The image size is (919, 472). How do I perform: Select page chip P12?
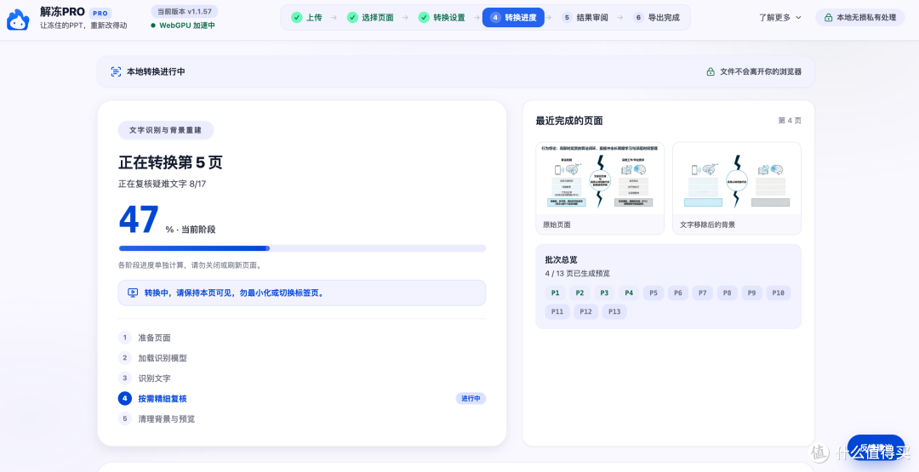click(586, 311)
